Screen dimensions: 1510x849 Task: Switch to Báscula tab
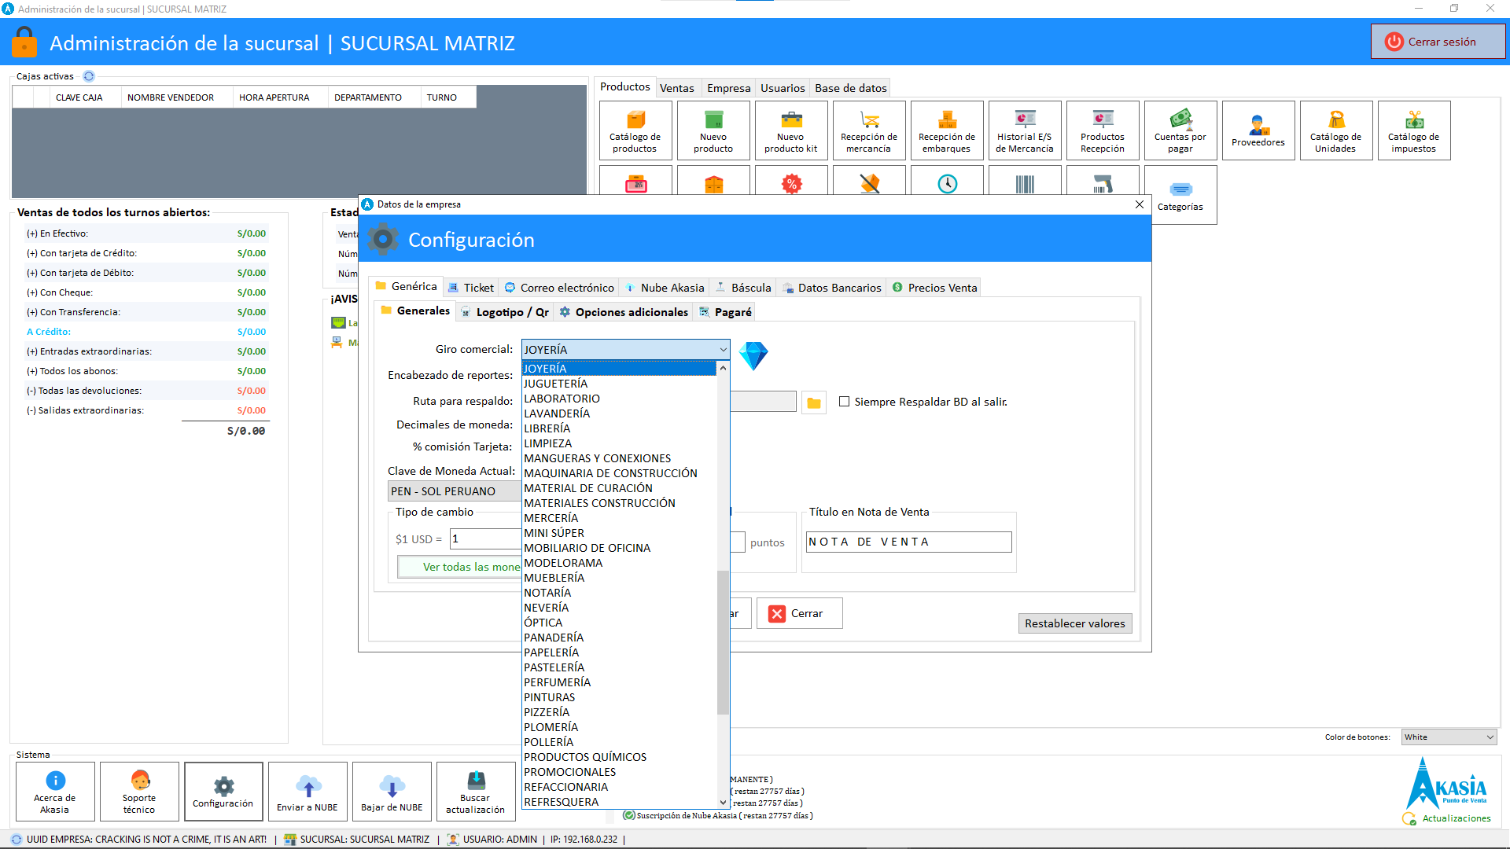click(743, 288)
